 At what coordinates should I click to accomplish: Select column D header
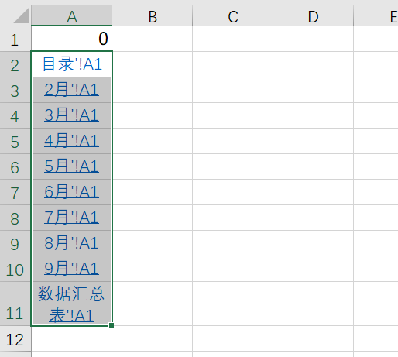313,15
